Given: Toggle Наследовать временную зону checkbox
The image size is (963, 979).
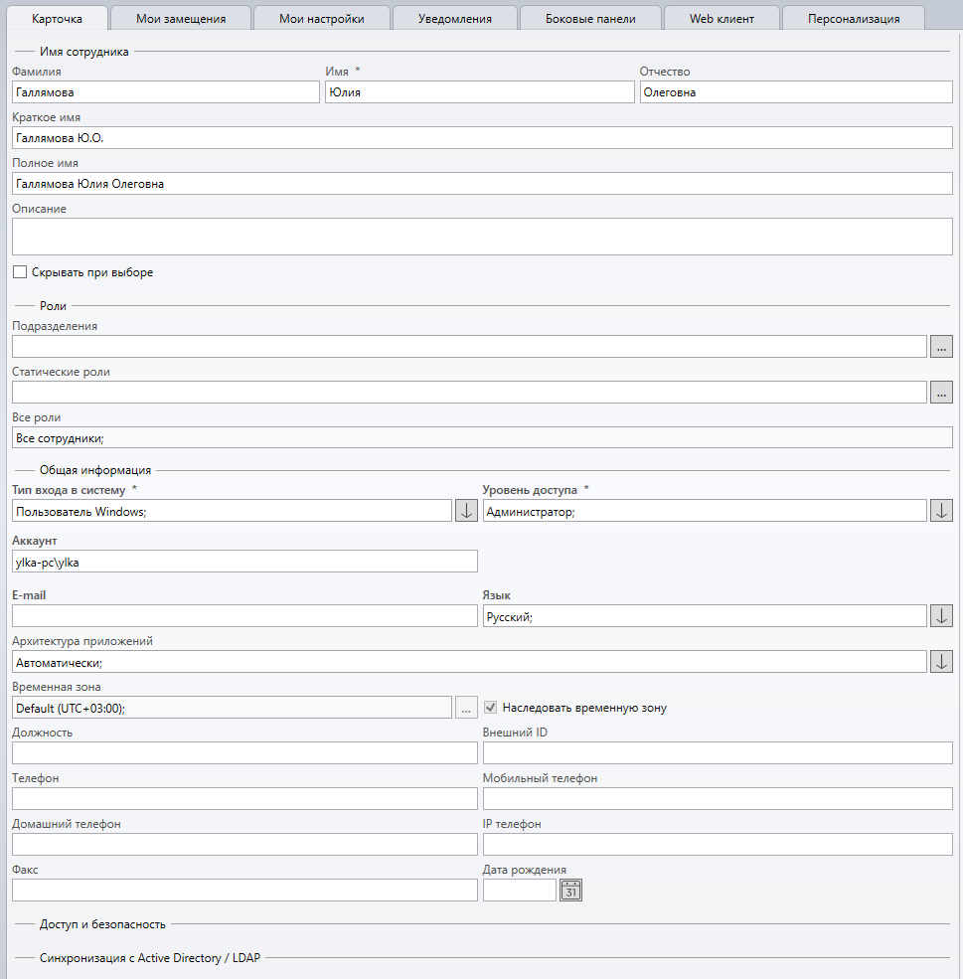Looking at the screenshot, I should (x=491, y=708).
